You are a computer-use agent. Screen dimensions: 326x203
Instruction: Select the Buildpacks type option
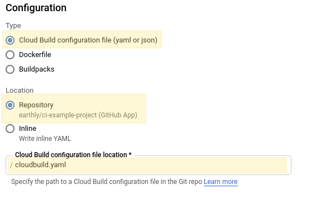tap(10, 69)
